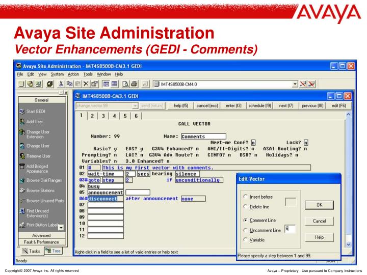Click the step number field showing 6
Image resolution: width=367 pixels, height=275 pixels.
point(290,229)
